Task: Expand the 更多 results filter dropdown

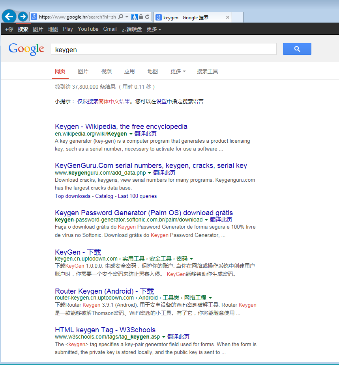Action: [178, 71]
